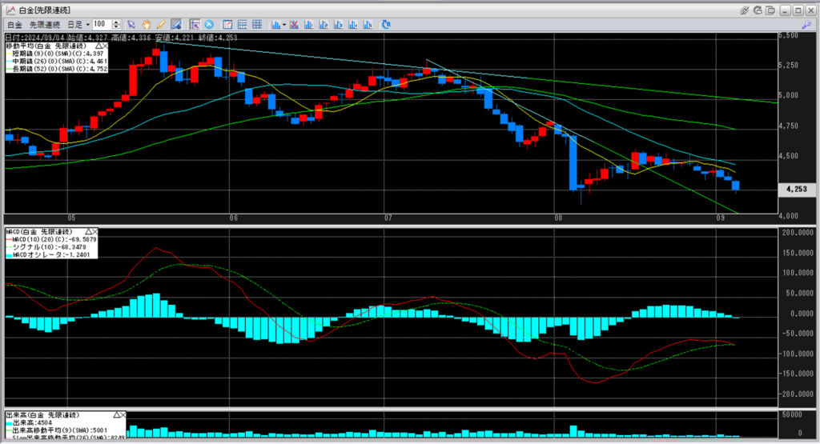Viewport: 820px width, 444px height.
Task: Increase the bar count stepper value
Action: point(117,22)
